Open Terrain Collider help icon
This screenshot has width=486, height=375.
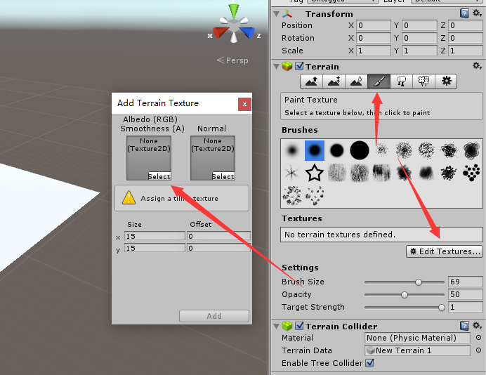point(464,326)
